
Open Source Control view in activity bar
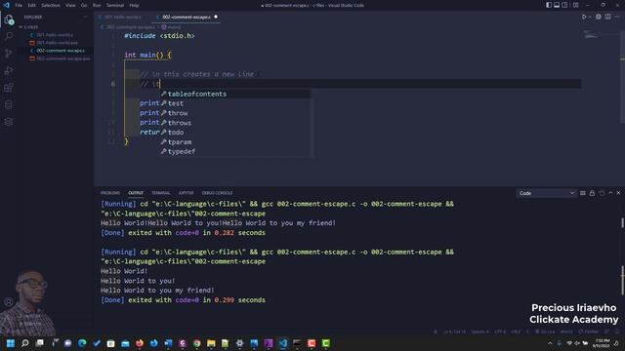tap(9, 54)
